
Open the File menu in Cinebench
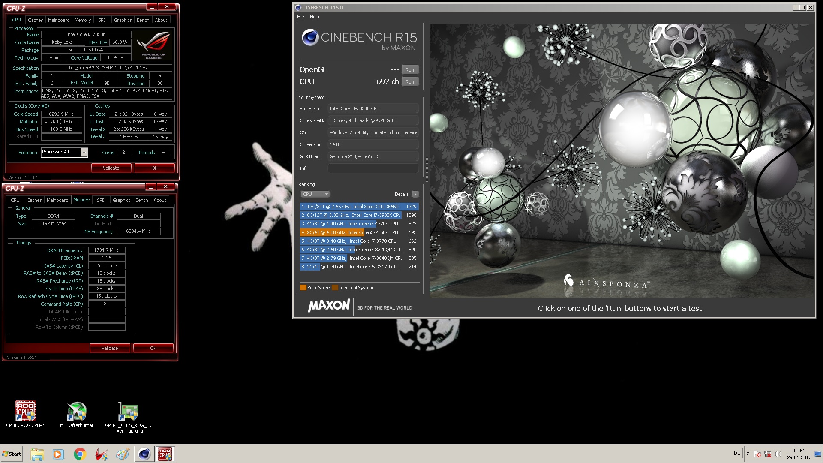(300, 17)
